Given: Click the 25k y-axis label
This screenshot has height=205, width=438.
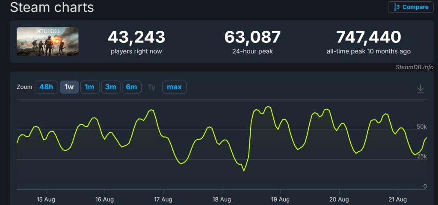Looking at the screenshot, I should coord(421,156).
